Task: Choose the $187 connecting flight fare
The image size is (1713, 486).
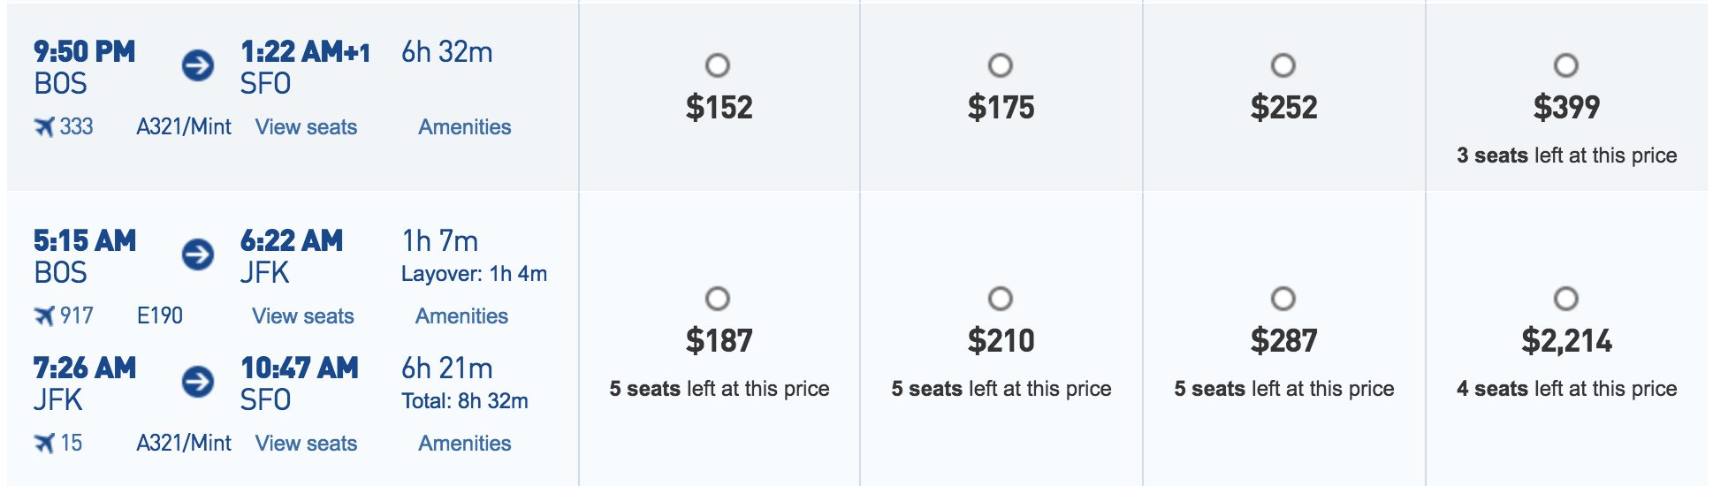Action: point(718,299)
